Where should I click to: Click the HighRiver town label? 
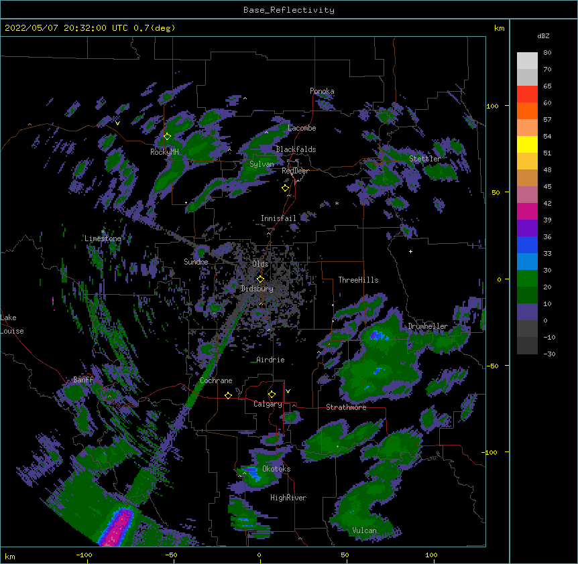tap(288, 498)
